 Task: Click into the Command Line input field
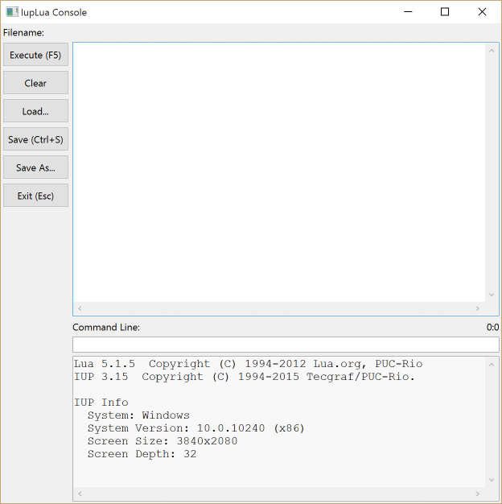285,345
